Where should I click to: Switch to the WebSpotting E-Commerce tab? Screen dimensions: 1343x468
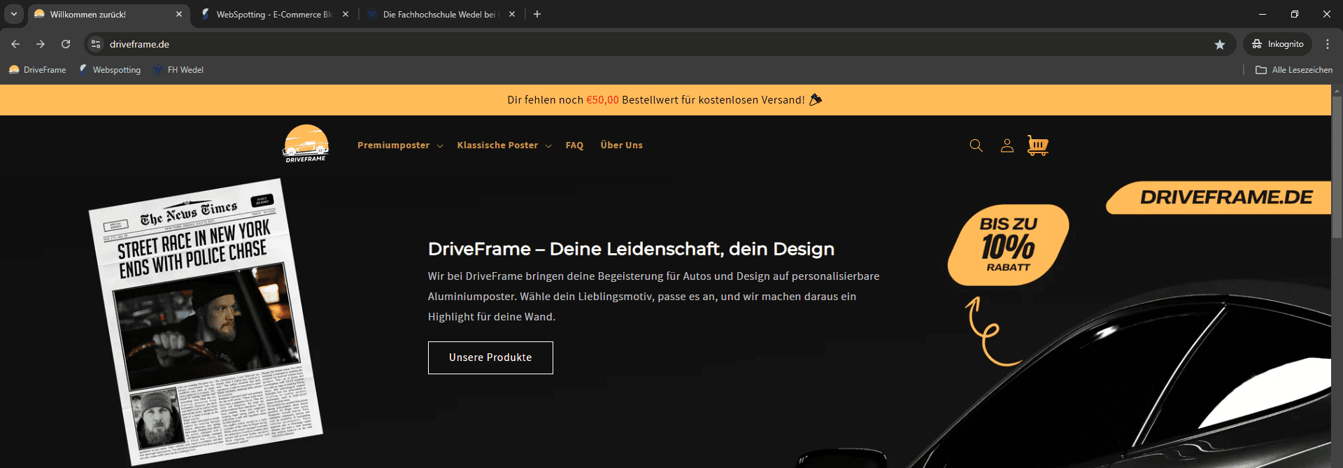pos(274,14)
